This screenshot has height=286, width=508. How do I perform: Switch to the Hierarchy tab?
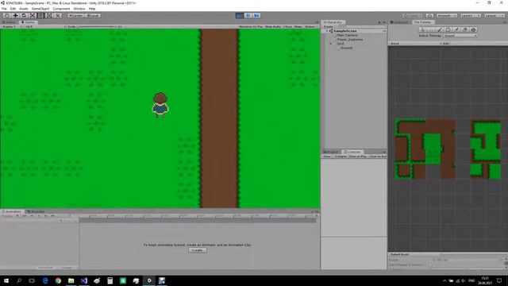click(x=333, y=22)
